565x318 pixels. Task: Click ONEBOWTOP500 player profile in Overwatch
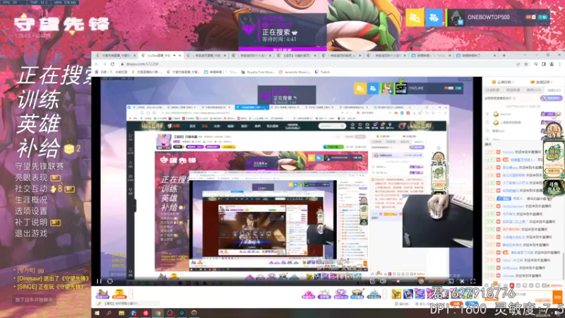pyautogui.click(x=499, y=17)
